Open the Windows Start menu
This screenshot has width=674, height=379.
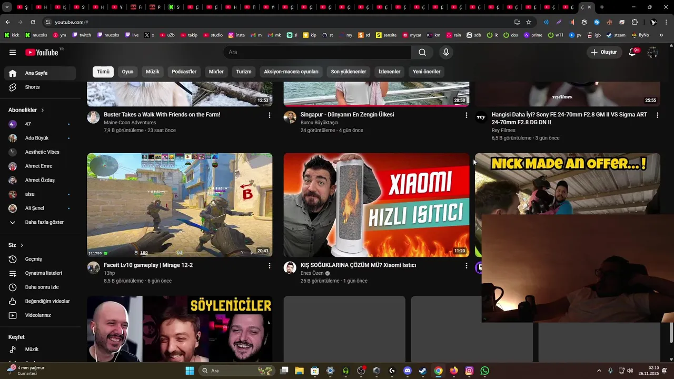tap(190, 371)
